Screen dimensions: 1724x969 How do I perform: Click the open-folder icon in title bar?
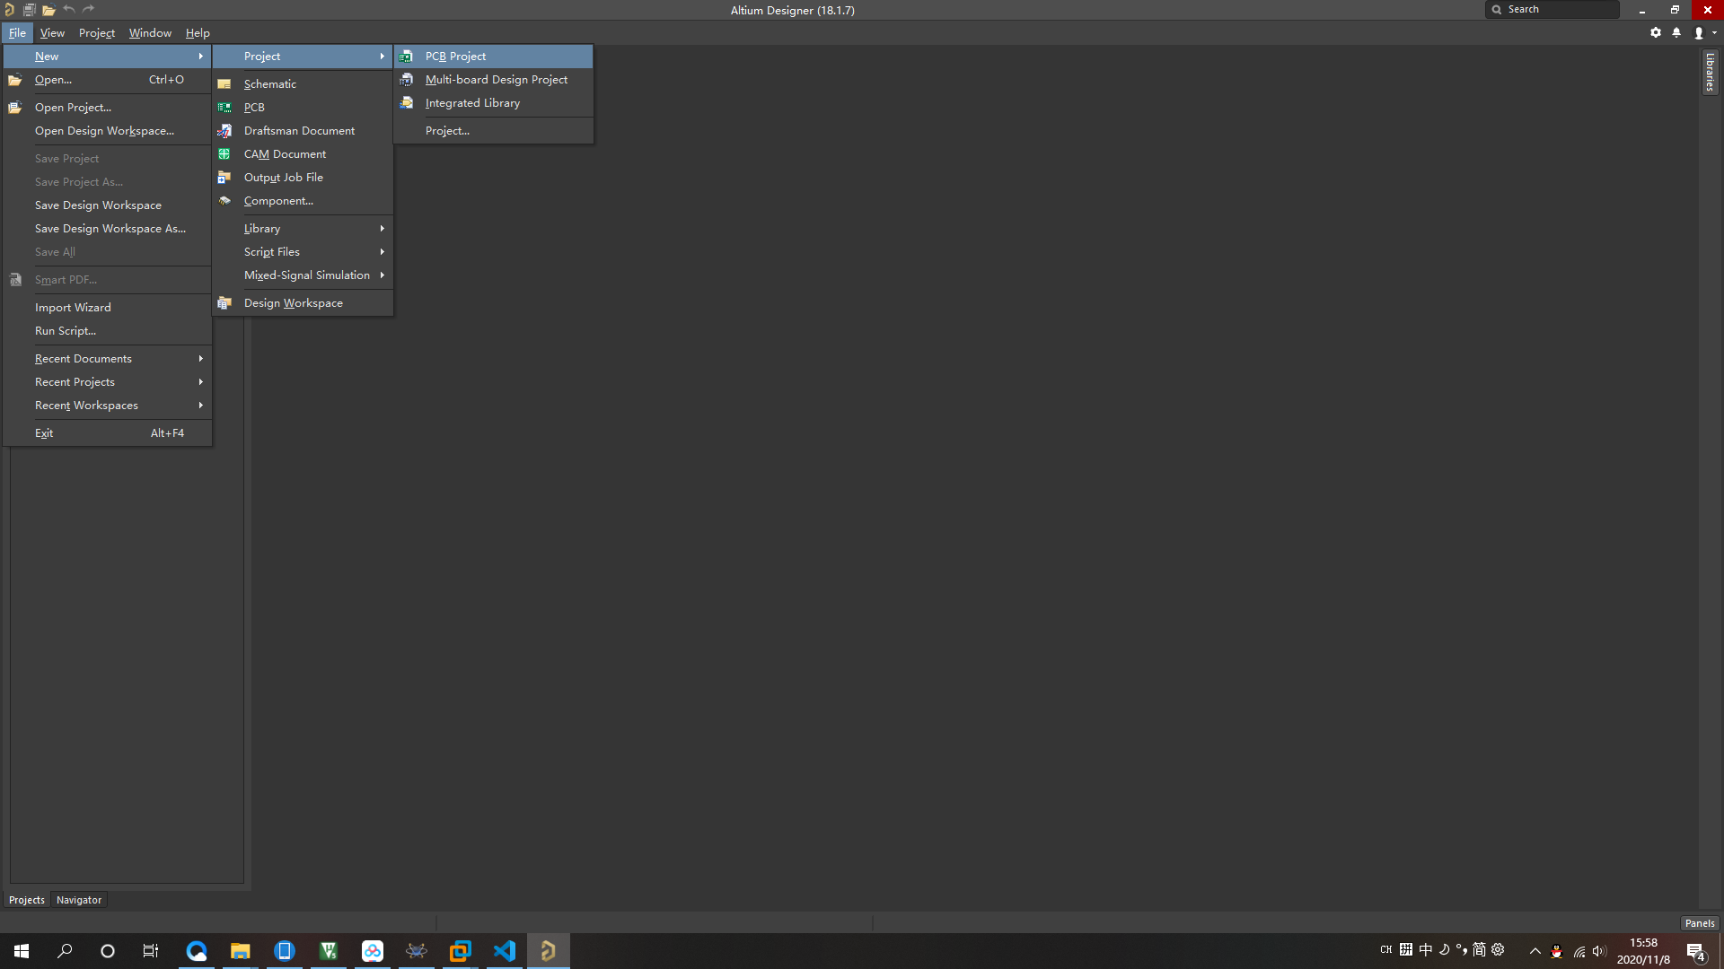pyautogui.click(x=48, y=10)
